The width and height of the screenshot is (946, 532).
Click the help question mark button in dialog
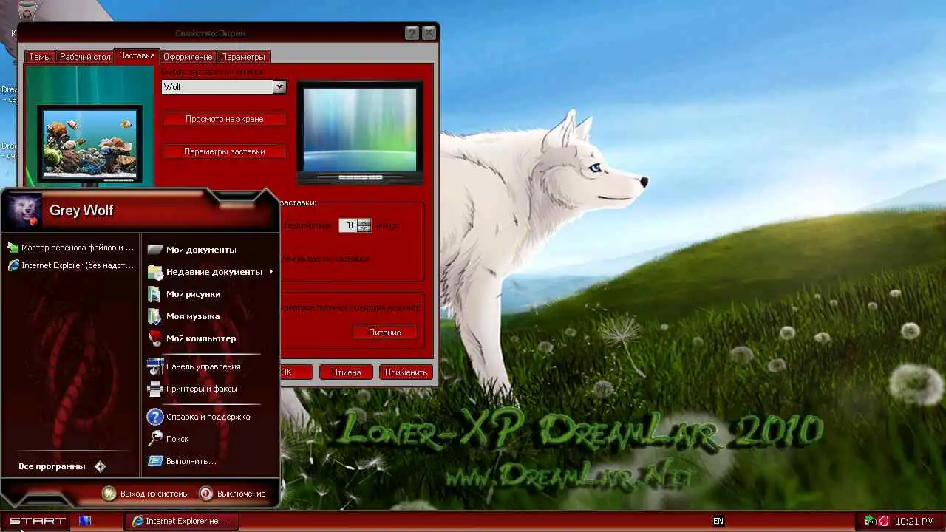(412, 33)
